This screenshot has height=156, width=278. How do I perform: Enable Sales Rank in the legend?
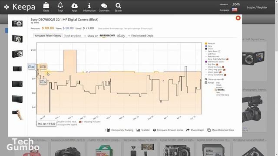213,51
